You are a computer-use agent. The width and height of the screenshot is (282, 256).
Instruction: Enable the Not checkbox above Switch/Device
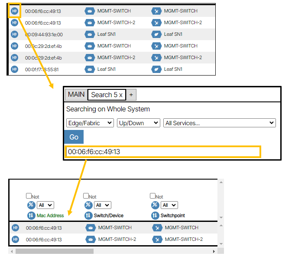[86, 196]
